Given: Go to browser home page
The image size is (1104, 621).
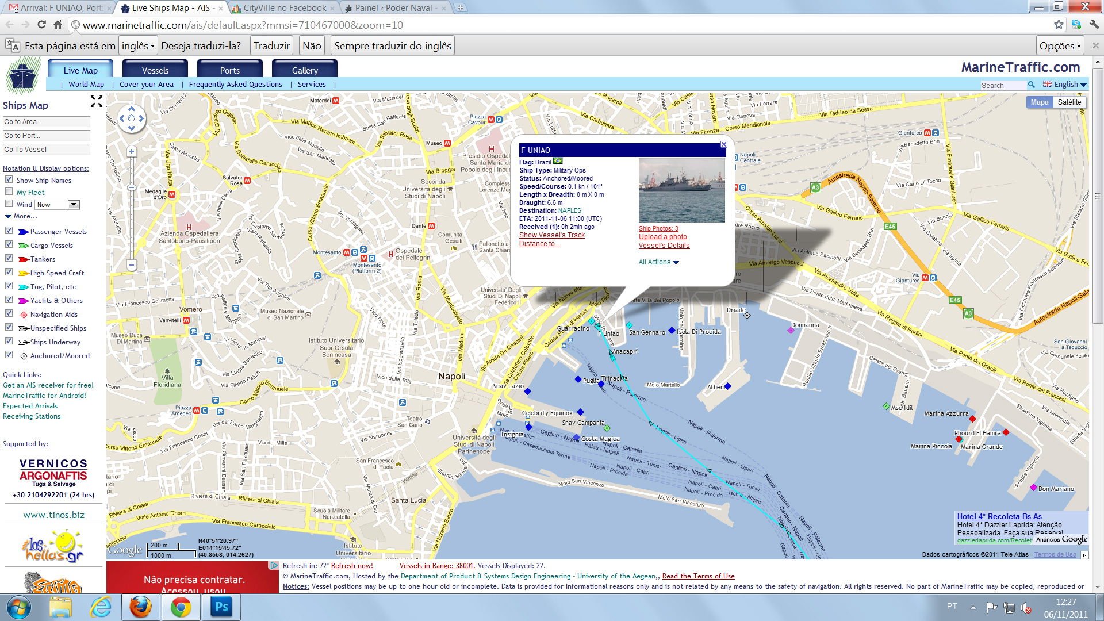Looking at the screenshot, I should 57,25.
